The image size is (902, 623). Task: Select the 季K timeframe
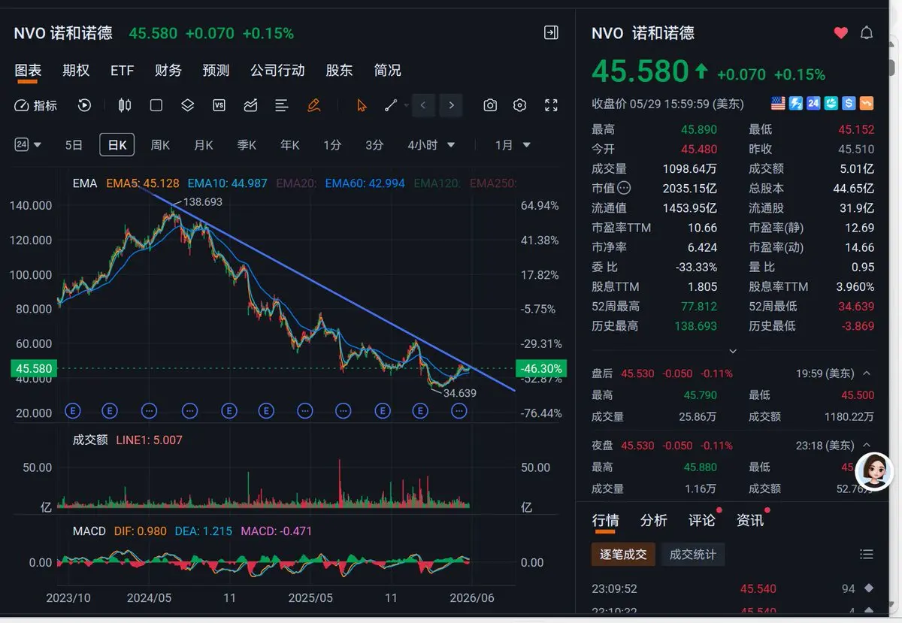pos(247,145)
